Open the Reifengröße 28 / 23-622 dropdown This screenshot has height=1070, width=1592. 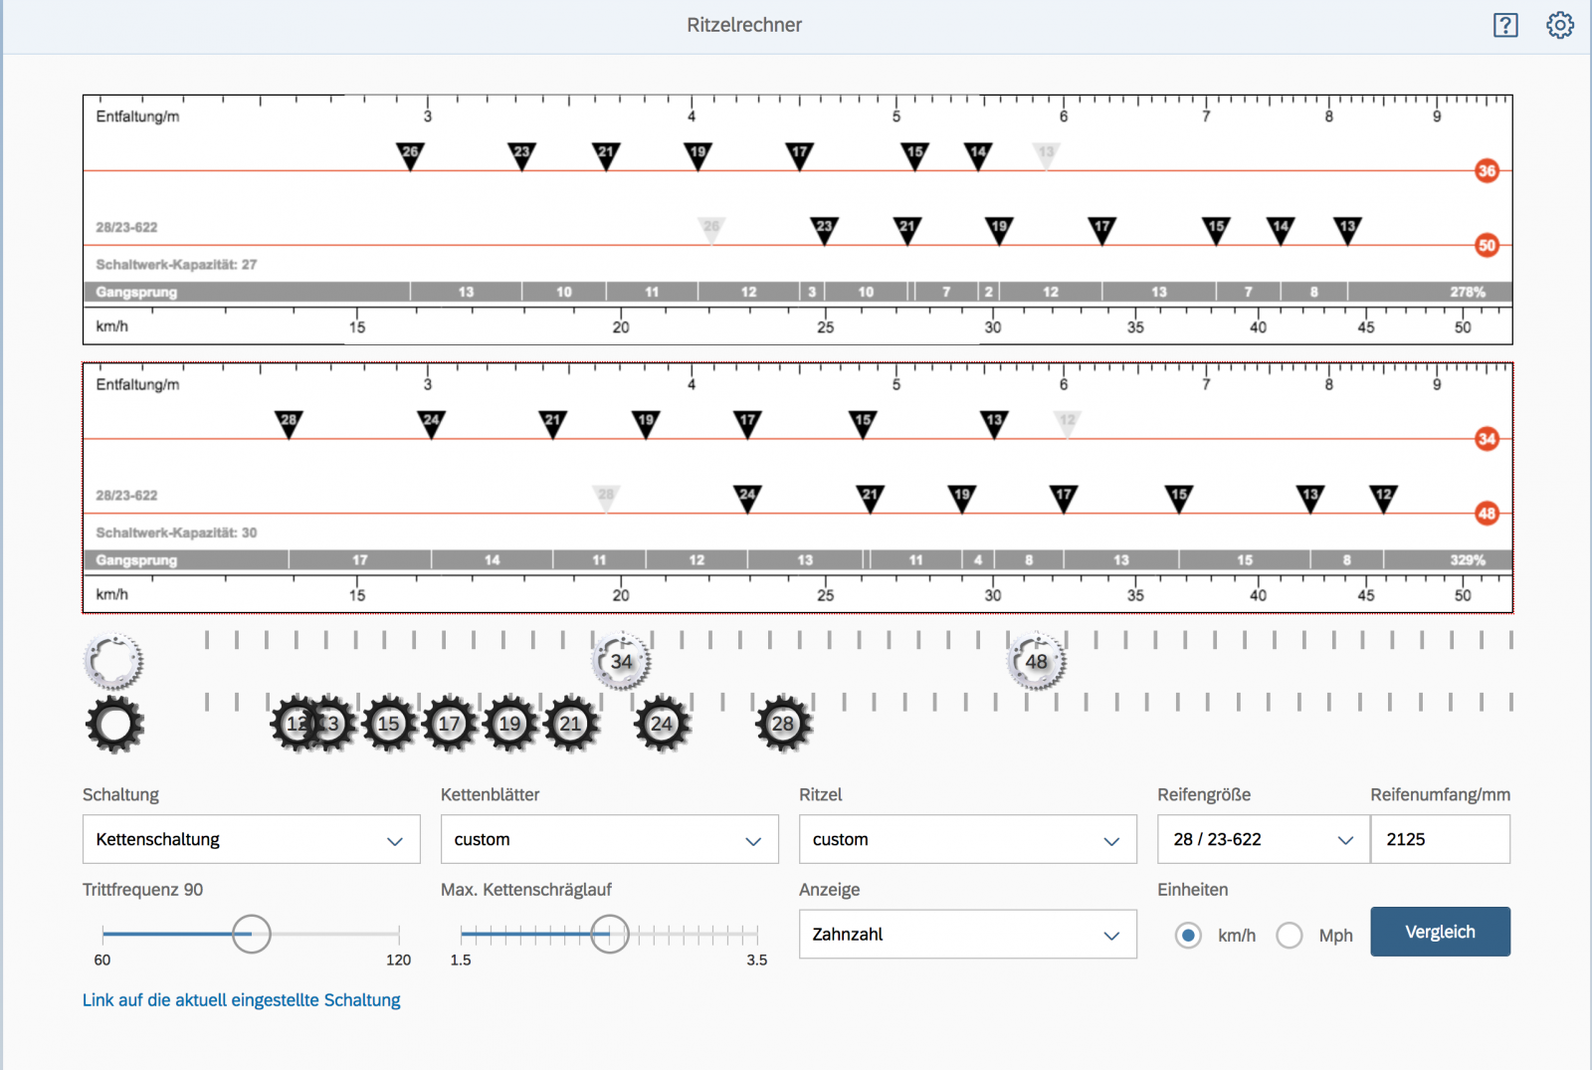pyautogui.click(x=1263, y=839)
